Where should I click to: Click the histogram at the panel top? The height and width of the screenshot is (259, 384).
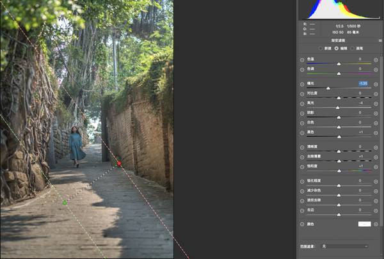(339, 9)
